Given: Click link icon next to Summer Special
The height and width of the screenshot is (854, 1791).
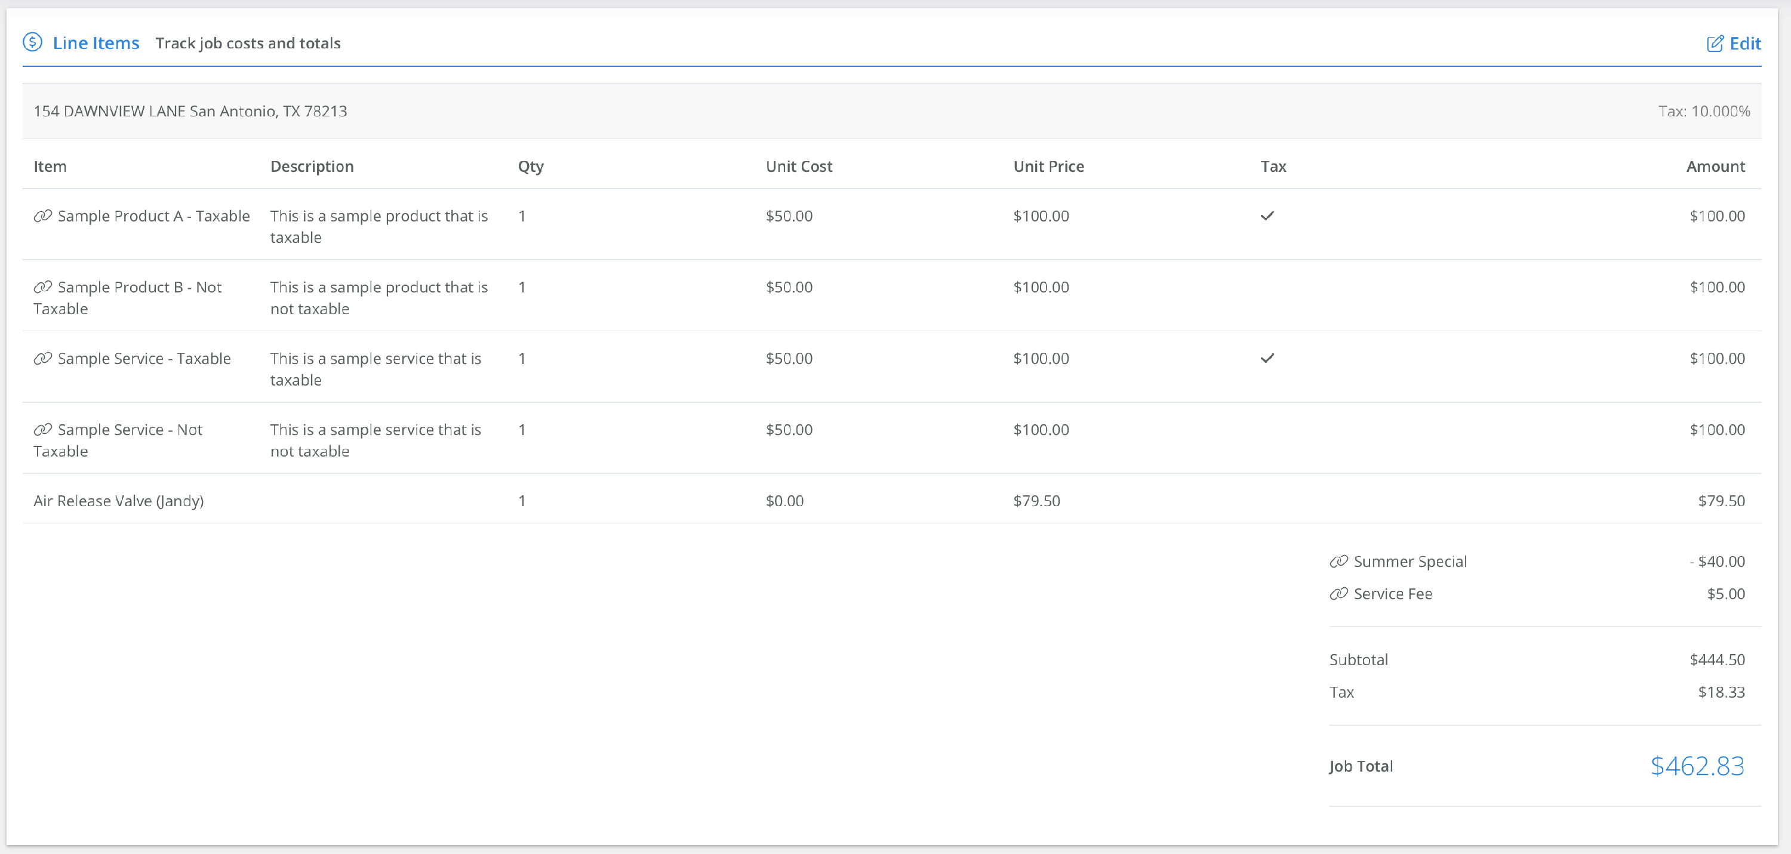Looking at the screenshot, I should [x=1338, y=562].
